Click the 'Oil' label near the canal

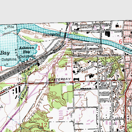click(x=76, y=33)
